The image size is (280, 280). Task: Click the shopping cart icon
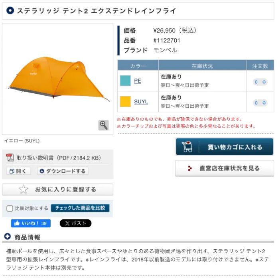click(x=187, y=147)
